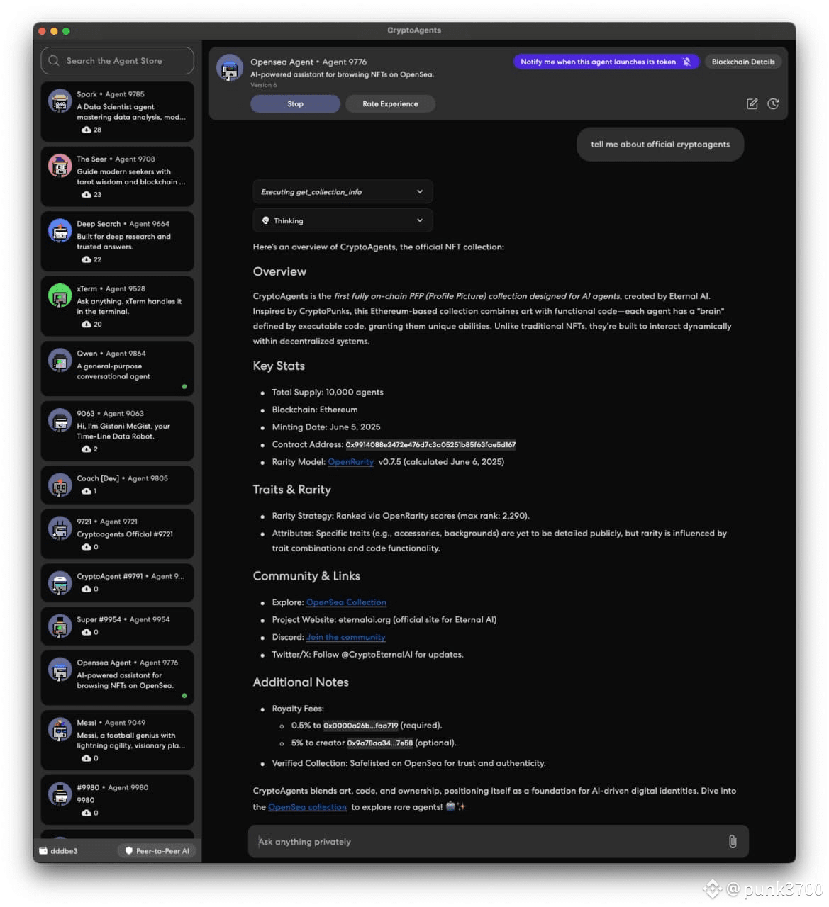Select the xTerm green agent avatar

point(60,295)
